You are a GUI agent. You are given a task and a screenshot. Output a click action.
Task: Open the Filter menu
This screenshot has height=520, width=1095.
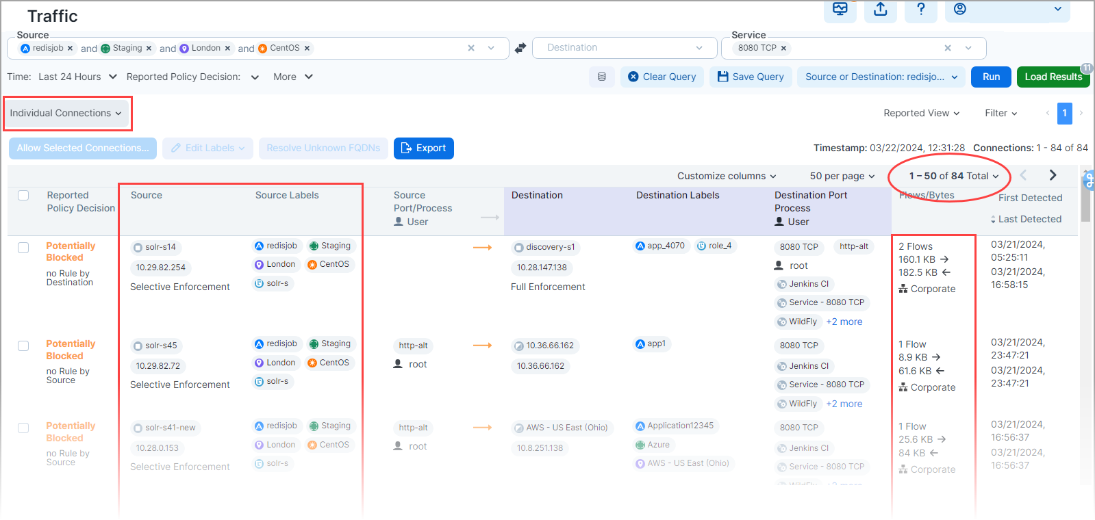tap(1000, 113)
